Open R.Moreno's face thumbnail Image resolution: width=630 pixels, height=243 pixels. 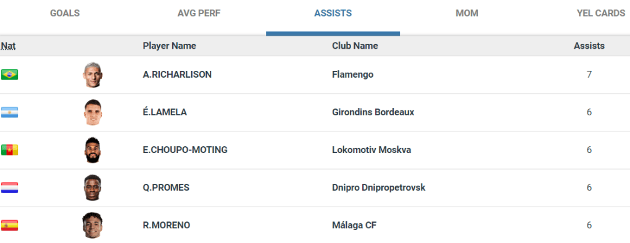[93, 225]
